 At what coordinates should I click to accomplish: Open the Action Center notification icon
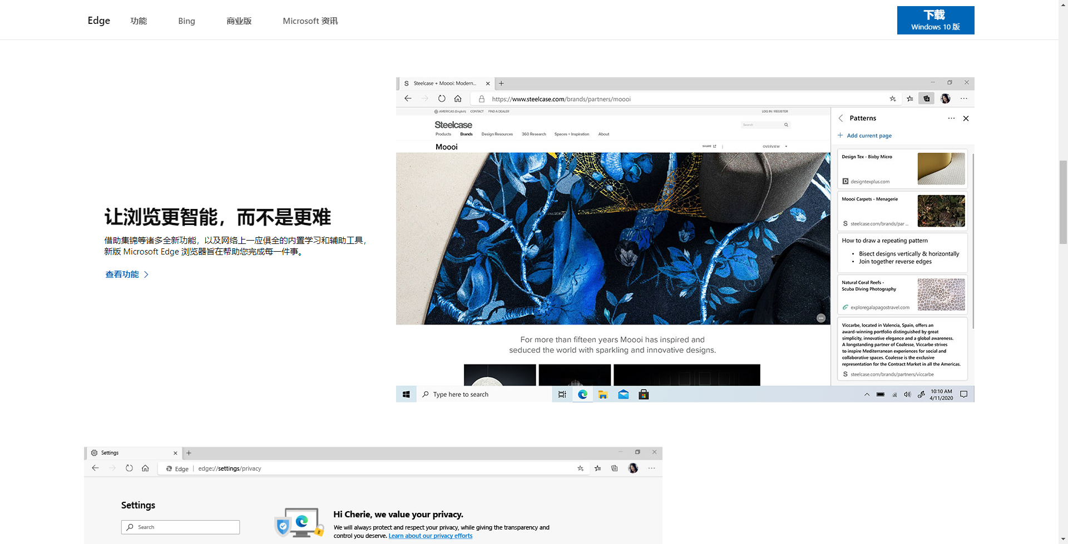964,395
